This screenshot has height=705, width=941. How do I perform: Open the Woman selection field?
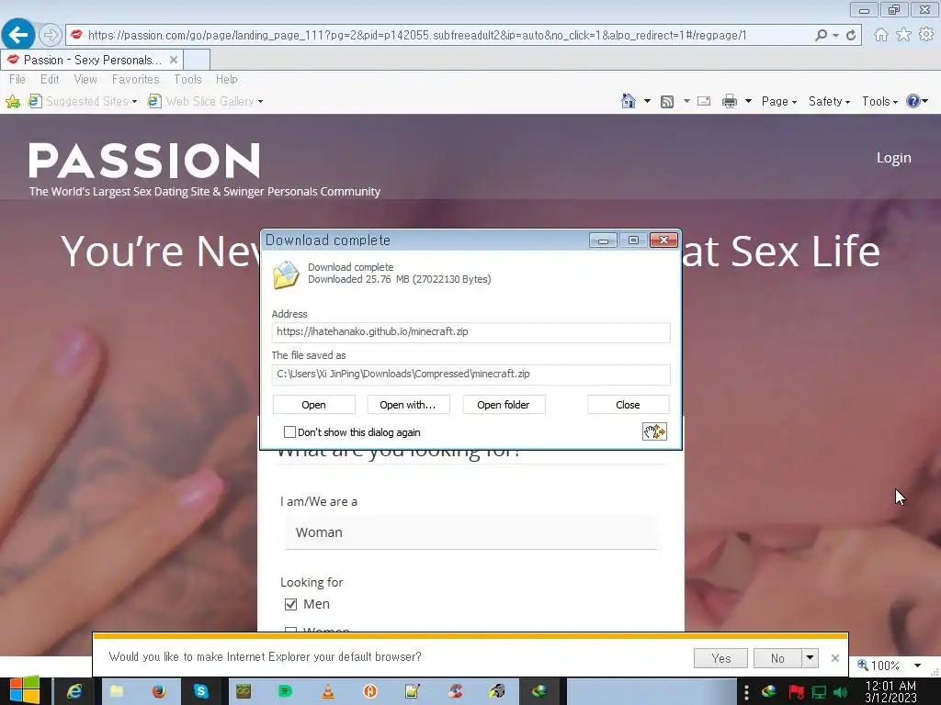pyautogui.click(x=471, y=532)
